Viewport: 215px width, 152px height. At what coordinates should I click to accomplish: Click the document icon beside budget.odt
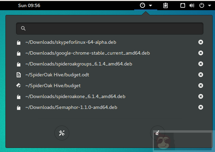tap(19, 75)
